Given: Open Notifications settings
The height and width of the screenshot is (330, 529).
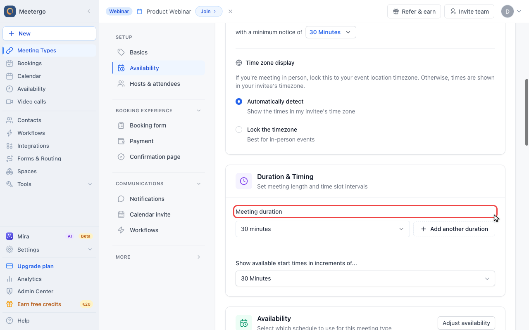Looking at the screenshot, I should coord(159,199).
